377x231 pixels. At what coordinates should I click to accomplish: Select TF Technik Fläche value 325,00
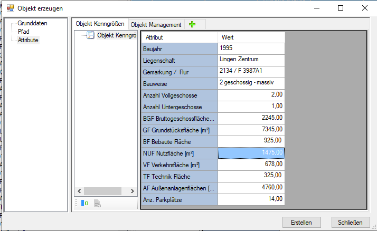click(x=251, y=177)
